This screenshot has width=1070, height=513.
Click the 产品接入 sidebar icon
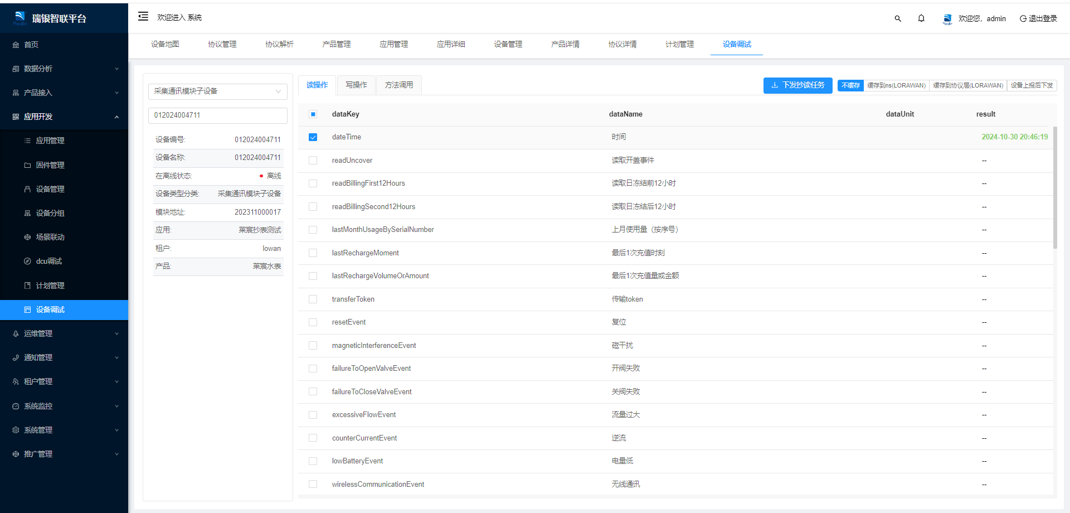pos(16,93)
